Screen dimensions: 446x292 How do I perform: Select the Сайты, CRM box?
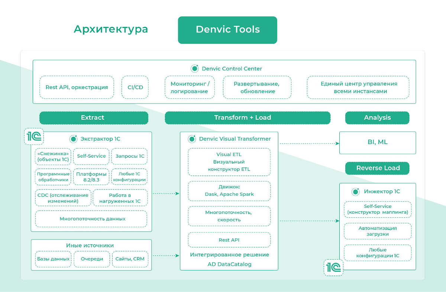click(x=130, y=259)
